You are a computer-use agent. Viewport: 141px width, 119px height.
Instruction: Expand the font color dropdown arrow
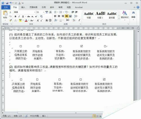pyautogui.click(x=29, y=20)
